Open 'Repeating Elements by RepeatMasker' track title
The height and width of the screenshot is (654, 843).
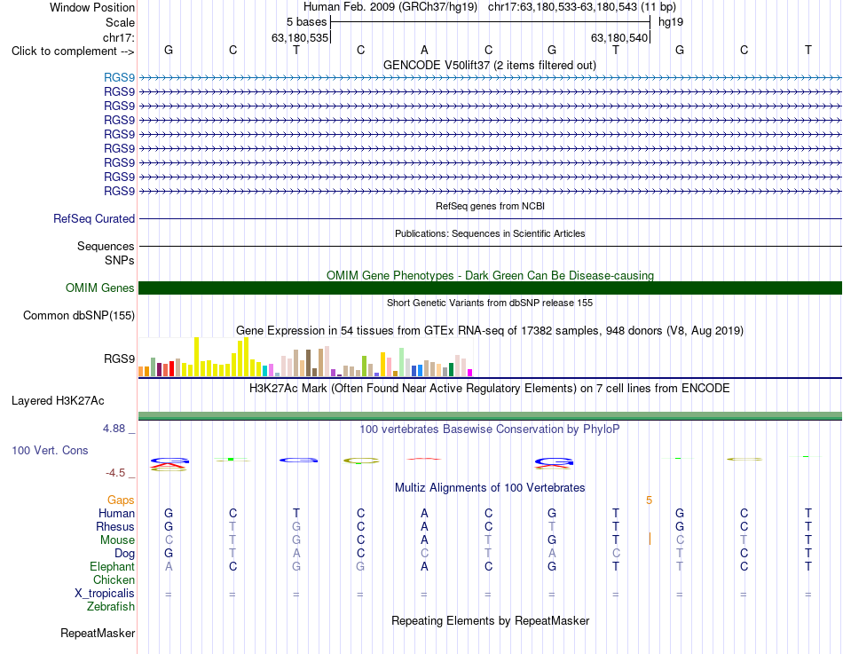tap(490, 620)
